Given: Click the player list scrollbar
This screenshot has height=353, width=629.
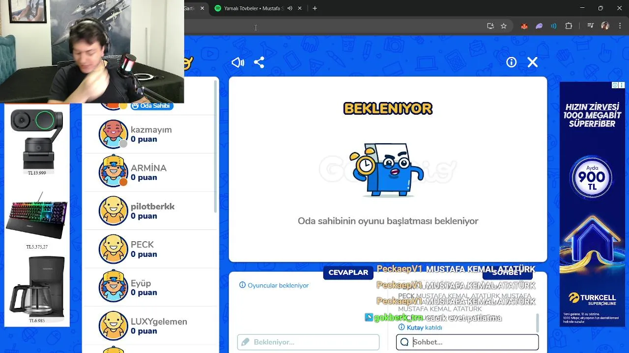Looking at the screenshot, I should 216,147.
